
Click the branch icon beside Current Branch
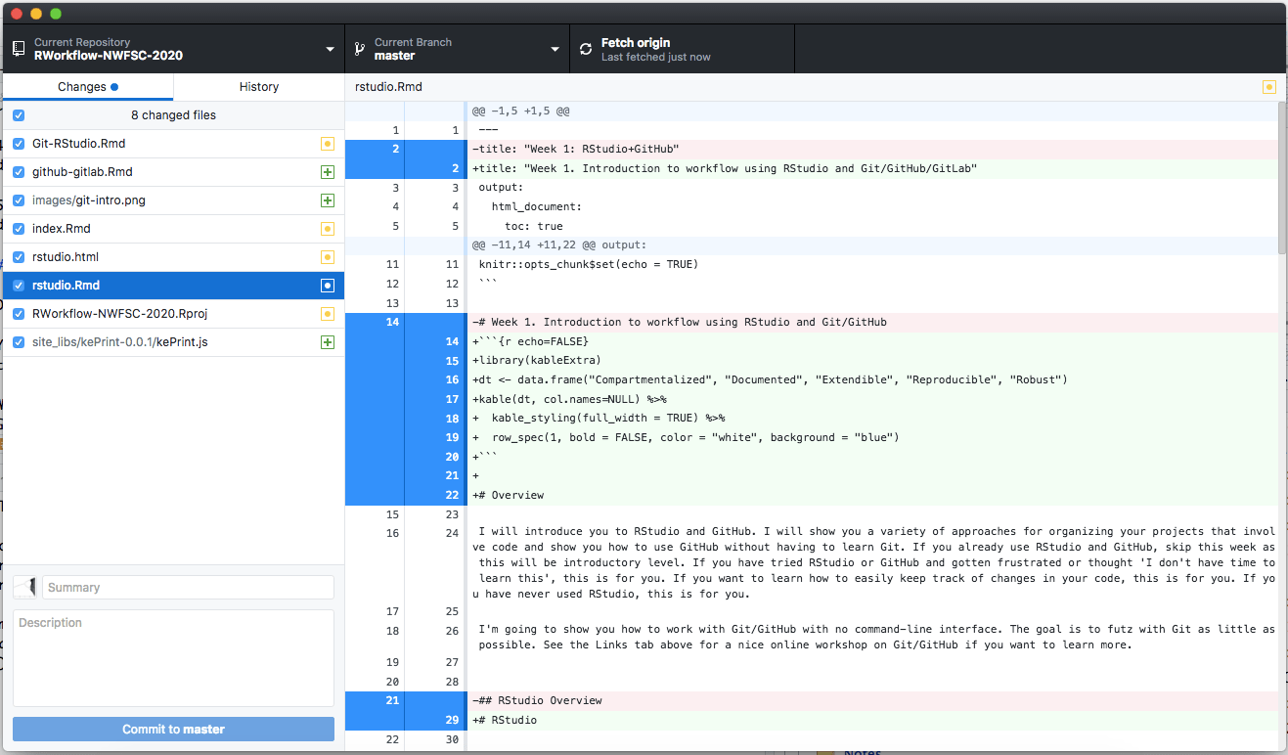[x=360, y=49]
